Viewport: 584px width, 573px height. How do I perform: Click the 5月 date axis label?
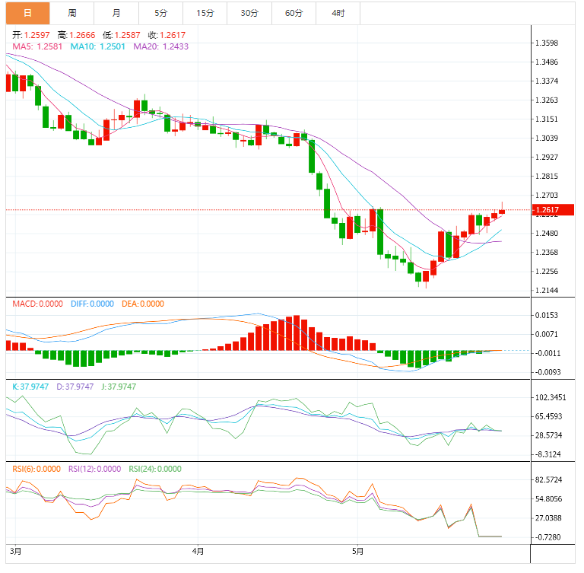357,551
